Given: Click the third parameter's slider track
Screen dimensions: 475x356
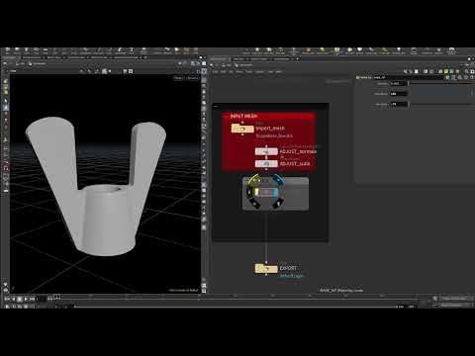Looking at the screenshot, I should [x=440, y=104].
